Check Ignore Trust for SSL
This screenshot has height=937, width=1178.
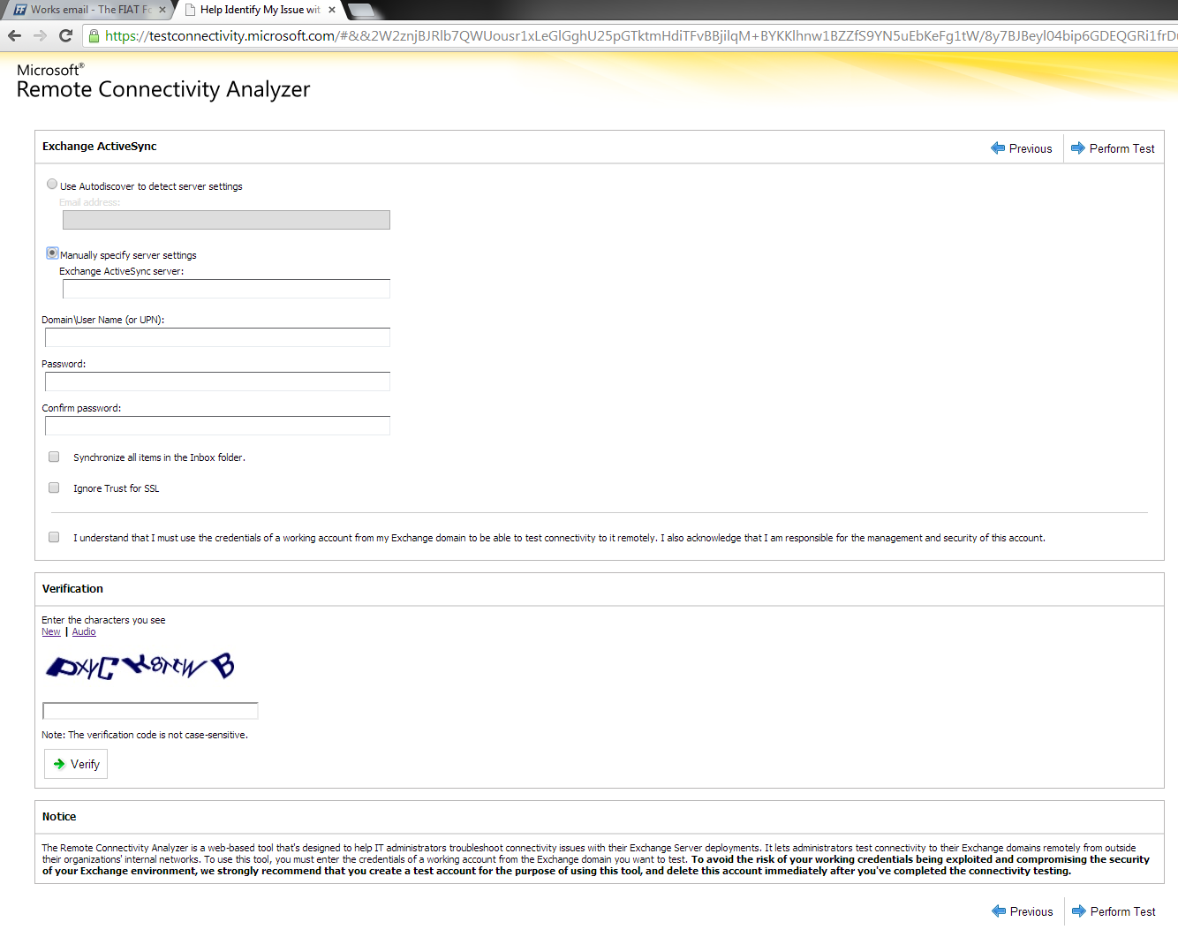point(54,487)
